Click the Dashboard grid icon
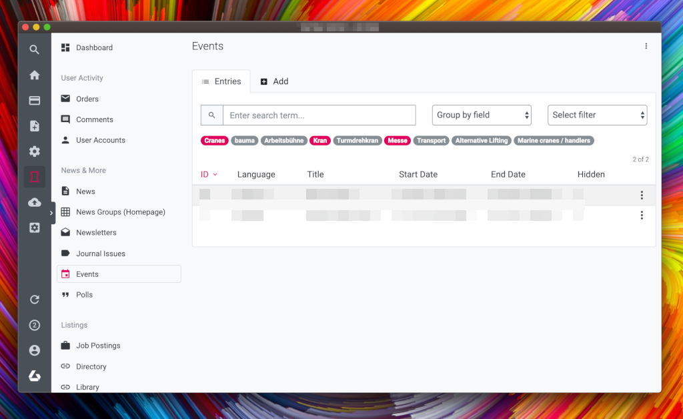This screenshot has width=683, height=419. click(65, 47)
